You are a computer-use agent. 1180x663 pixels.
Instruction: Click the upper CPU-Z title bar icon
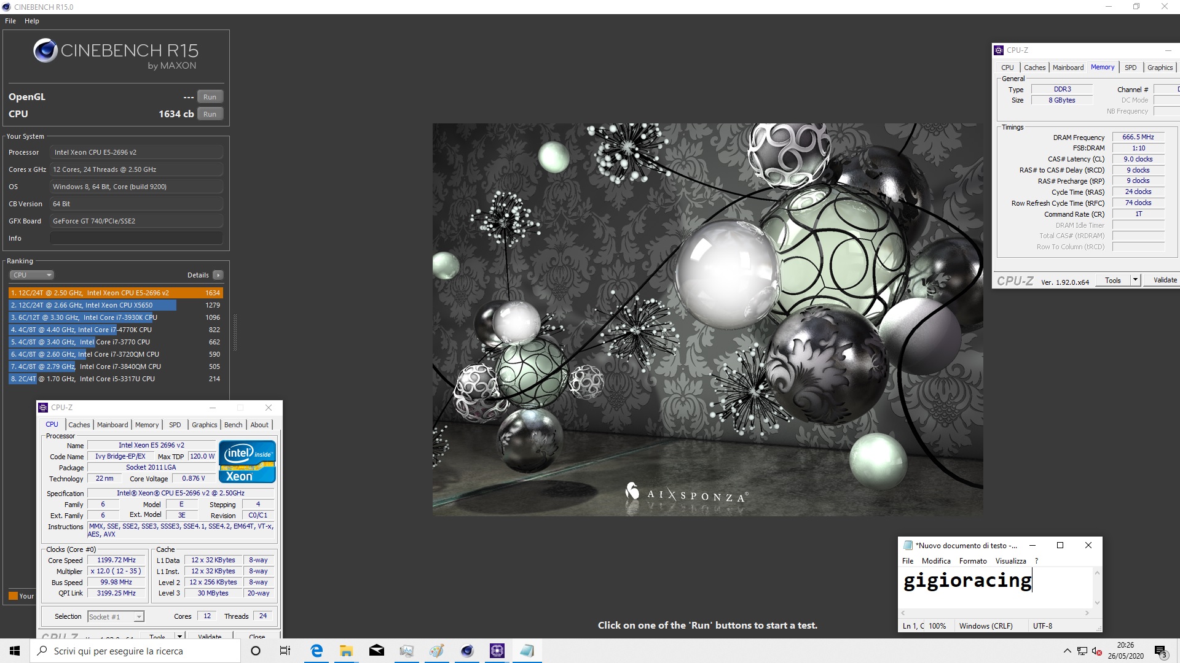pos(999,50)
